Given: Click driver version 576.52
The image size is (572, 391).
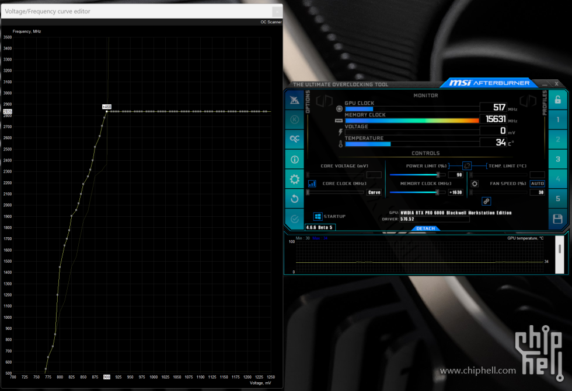Looking at the screenshot, I should click(x=407, y=219).
